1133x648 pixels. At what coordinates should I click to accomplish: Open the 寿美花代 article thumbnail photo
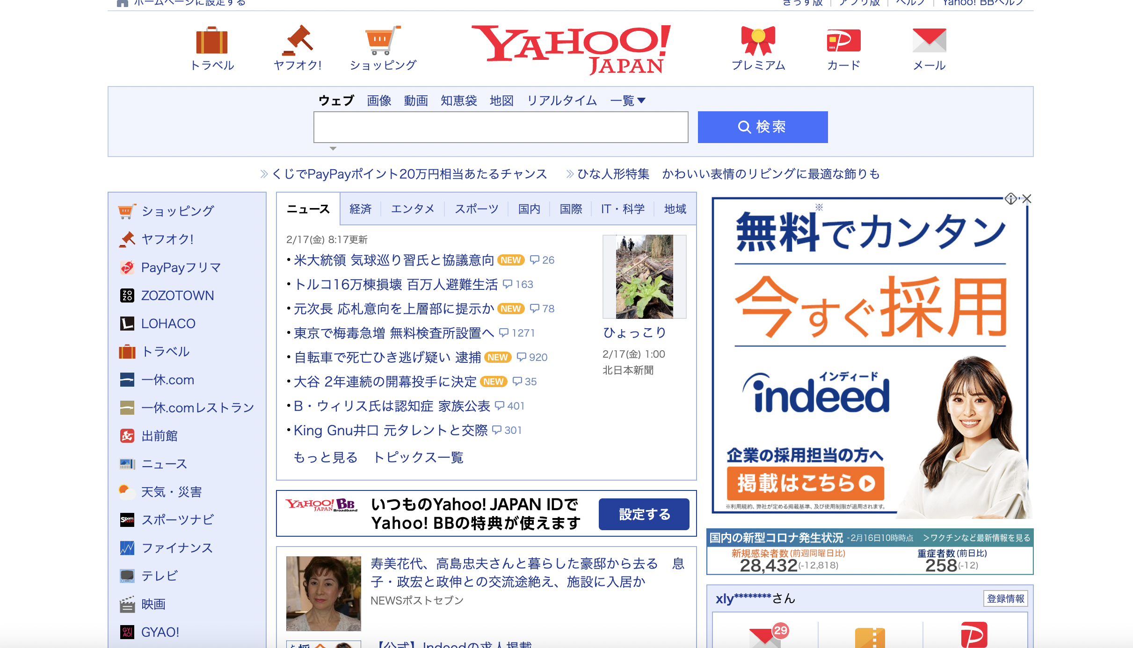point(324,594)
